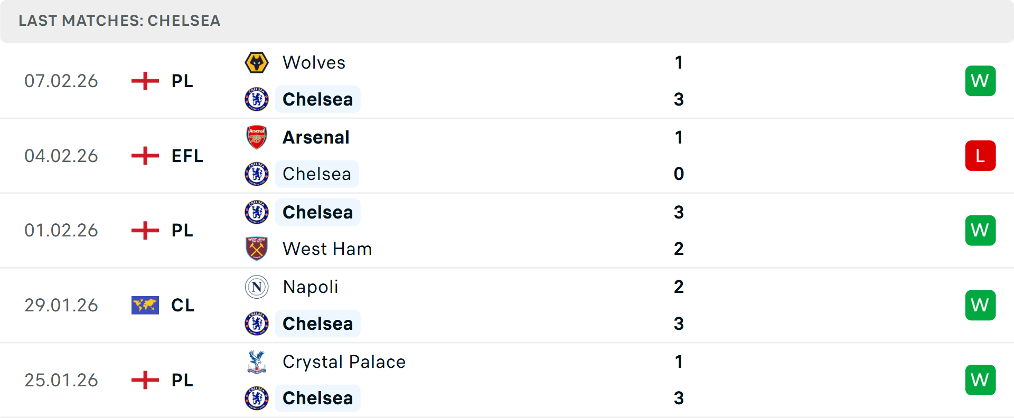The image size is (1014, 418).
Task: Click Chelsea crest in Wolves match
Action: (257, 99)
